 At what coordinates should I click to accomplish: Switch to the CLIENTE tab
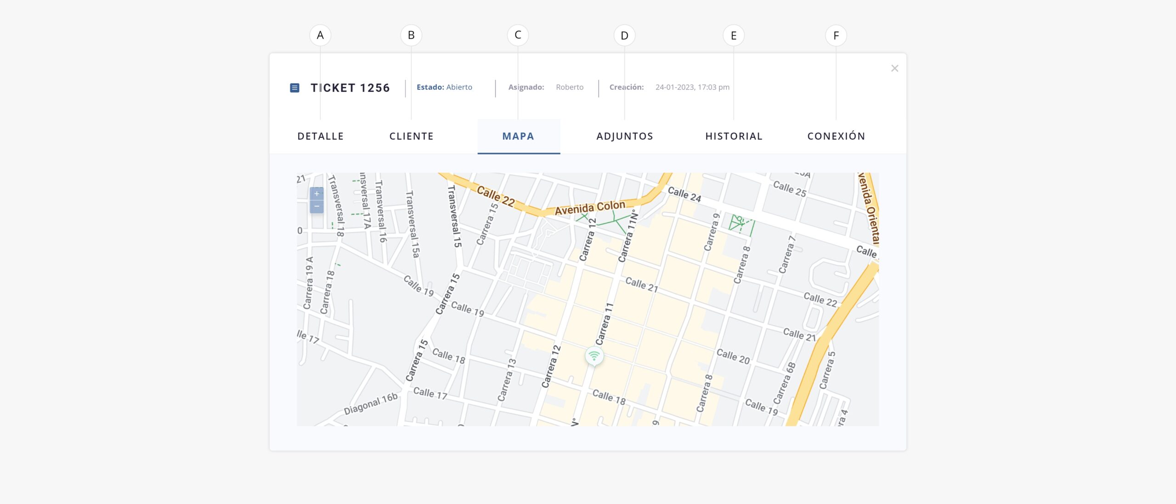click(x=411, y=136)
